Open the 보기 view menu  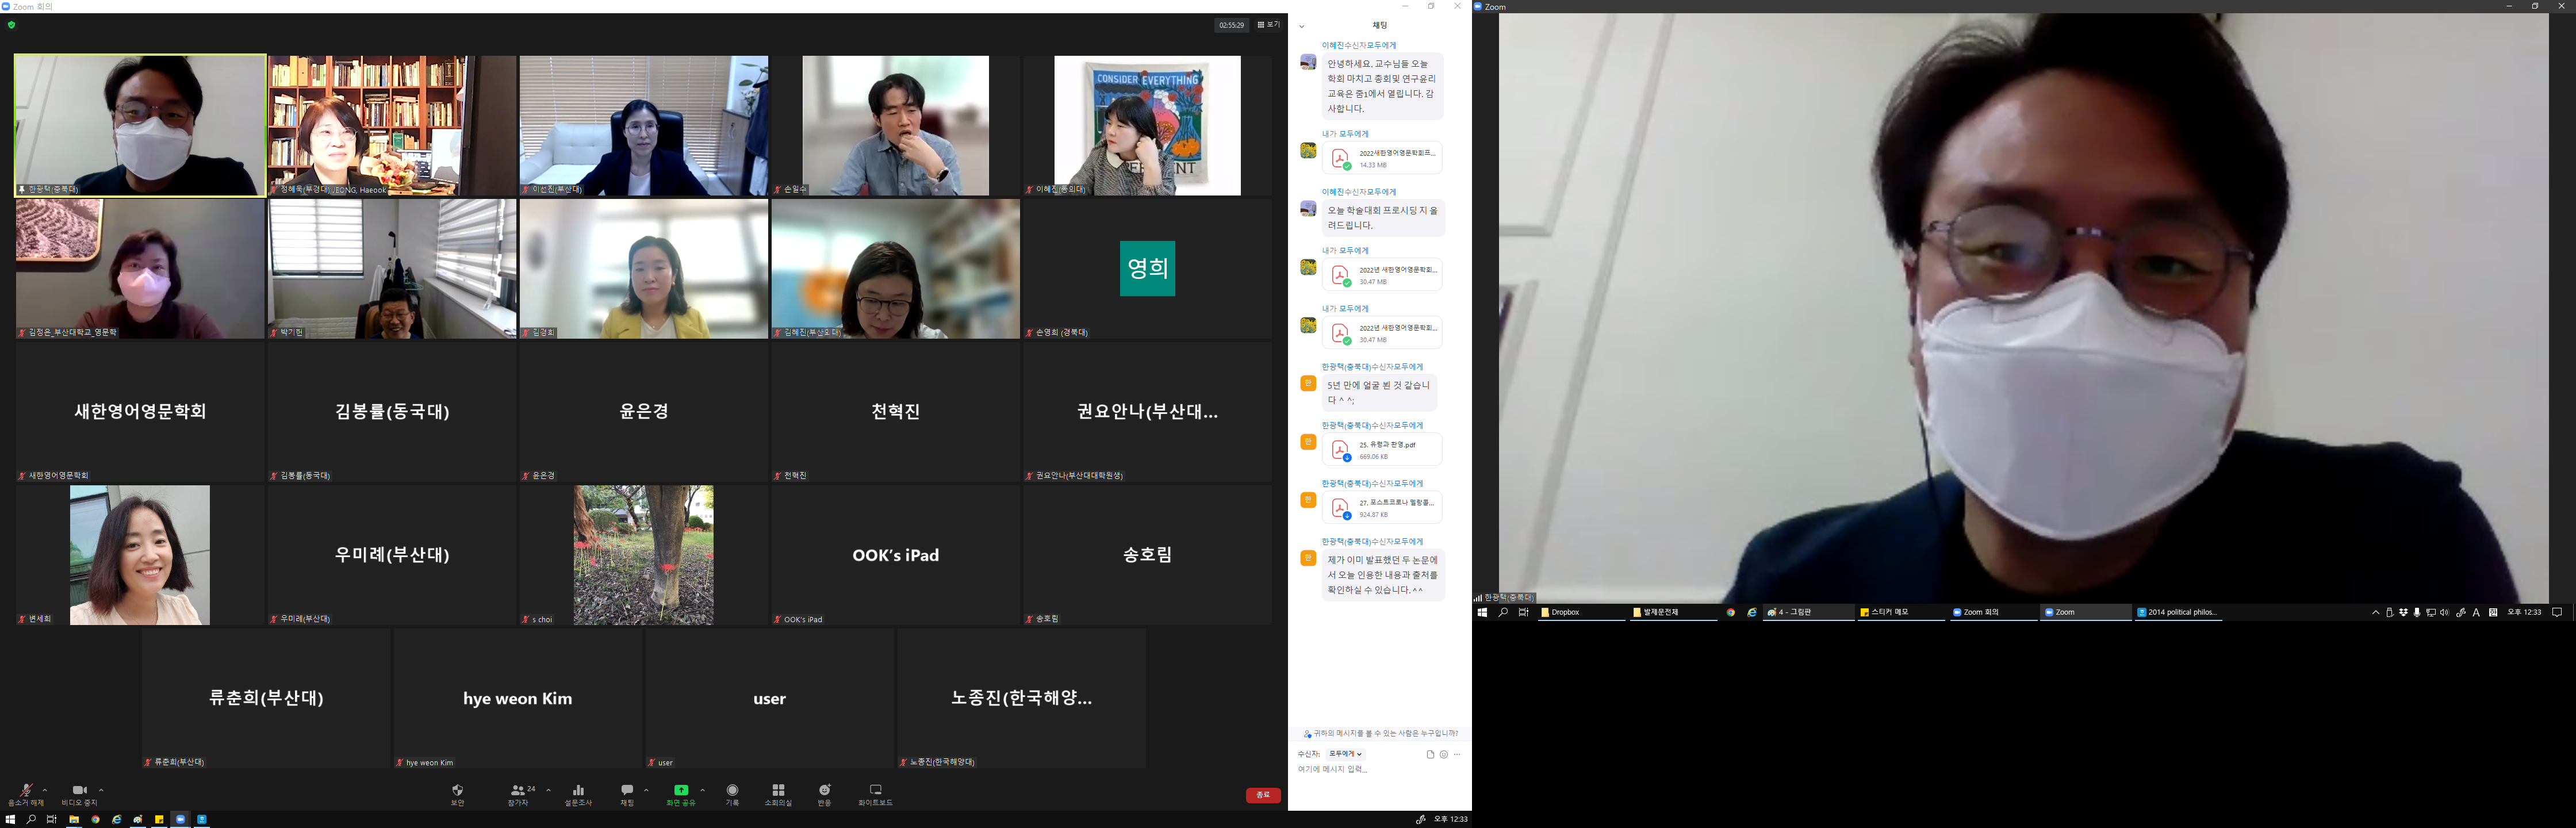pyautogui.click(x=1269, y=25)
